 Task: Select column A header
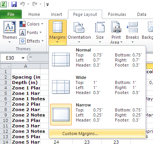[26, 66]
